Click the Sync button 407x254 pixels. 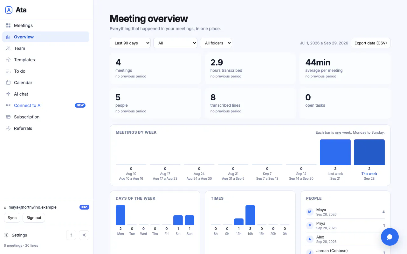[12, 218]
